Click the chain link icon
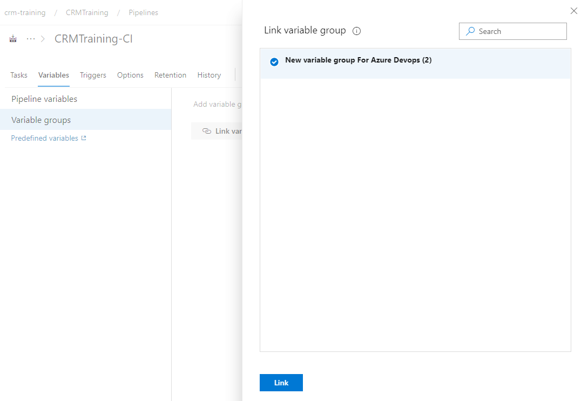The height and width of the screenshot is (401, 588). point(207,131)
